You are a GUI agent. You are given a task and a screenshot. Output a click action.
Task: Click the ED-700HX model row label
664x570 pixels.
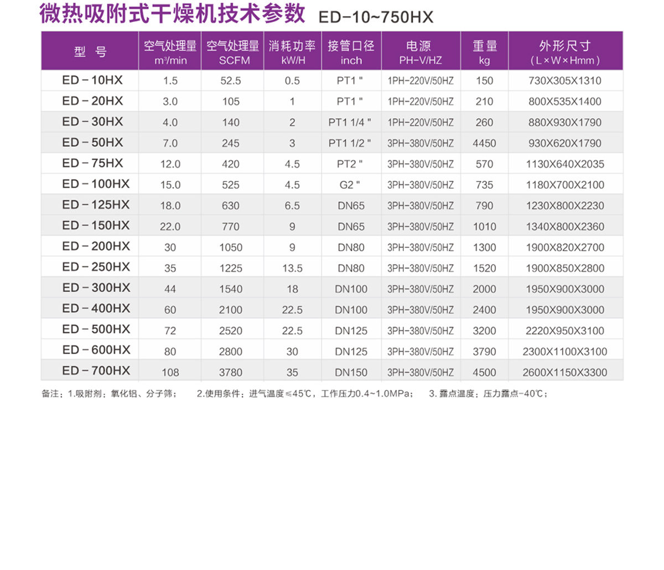(96, 371)
